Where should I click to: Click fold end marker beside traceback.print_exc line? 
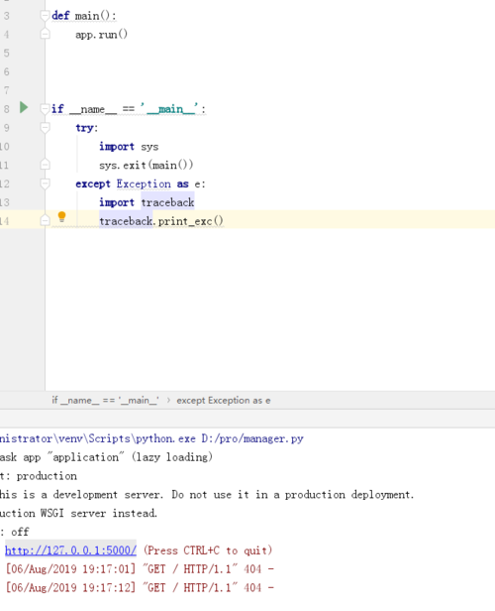(x=46, y=221)
